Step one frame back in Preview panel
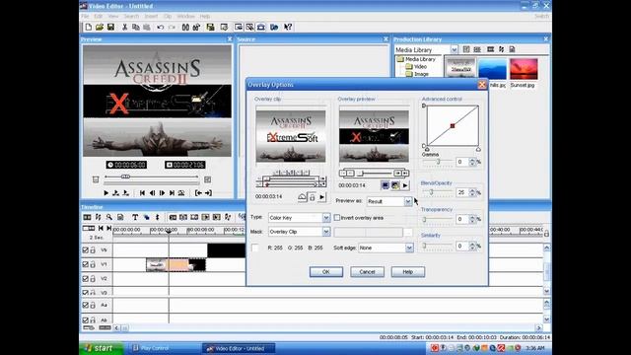This screenshot has height=355, width=631. coord(152,193)
